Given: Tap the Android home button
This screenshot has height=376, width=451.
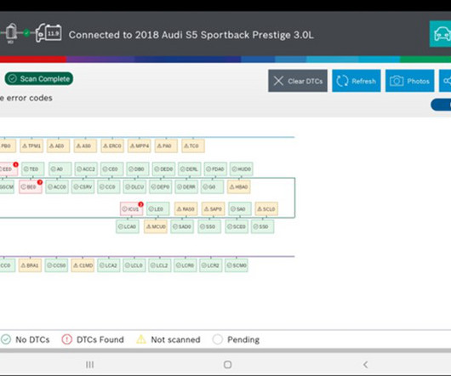Looking at the screenshot, I should pos(227,365).
